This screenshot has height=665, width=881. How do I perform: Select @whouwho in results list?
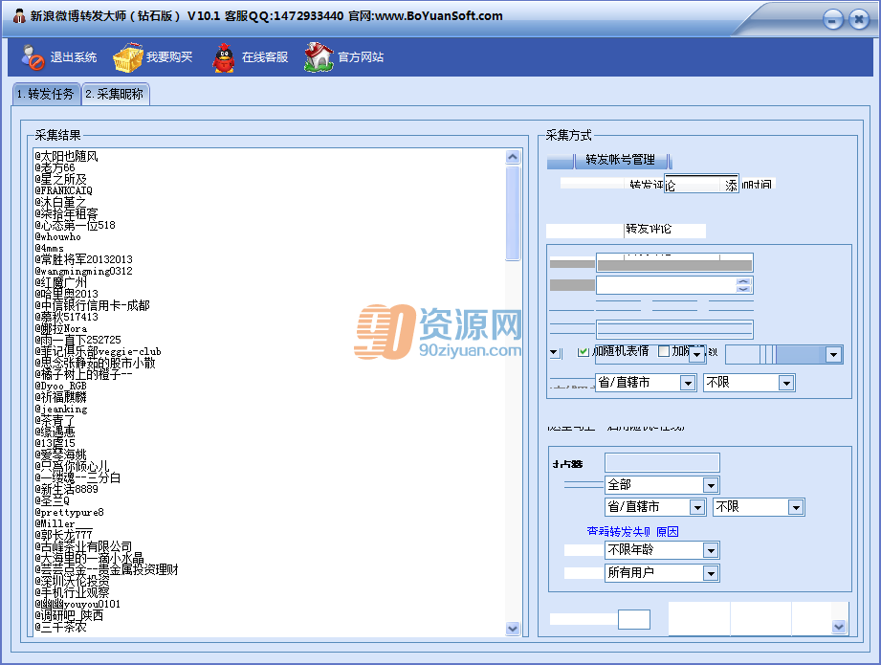(57, 236)
